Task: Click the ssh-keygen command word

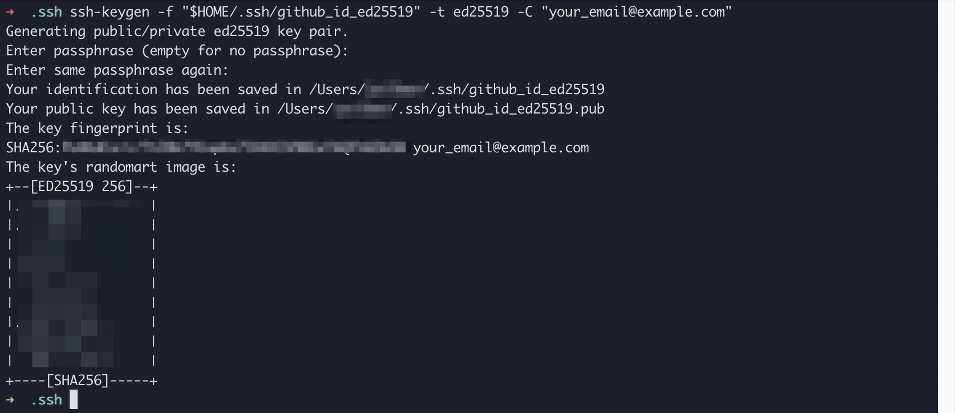Action: click(x=110, y=12)
